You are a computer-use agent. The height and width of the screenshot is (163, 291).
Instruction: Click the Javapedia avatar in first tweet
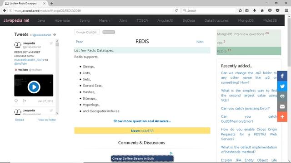[18, 45]
